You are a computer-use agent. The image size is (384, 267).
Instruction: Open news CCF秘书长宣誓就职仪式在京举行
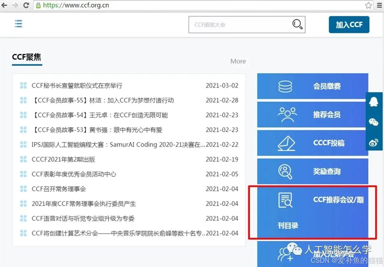(x=77, y=85)
